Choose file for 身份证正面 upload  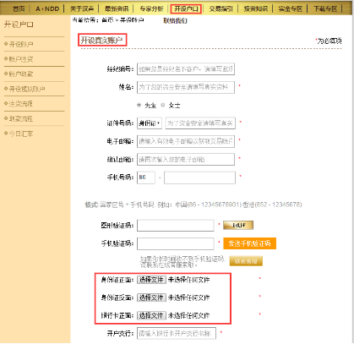(x=151, y=280)
